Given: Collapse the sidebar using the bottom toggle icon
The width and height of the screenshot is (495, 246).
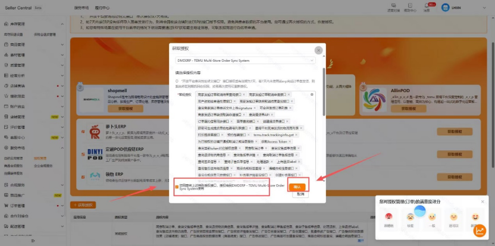Looking at the screenshot, I should [33, 241].
